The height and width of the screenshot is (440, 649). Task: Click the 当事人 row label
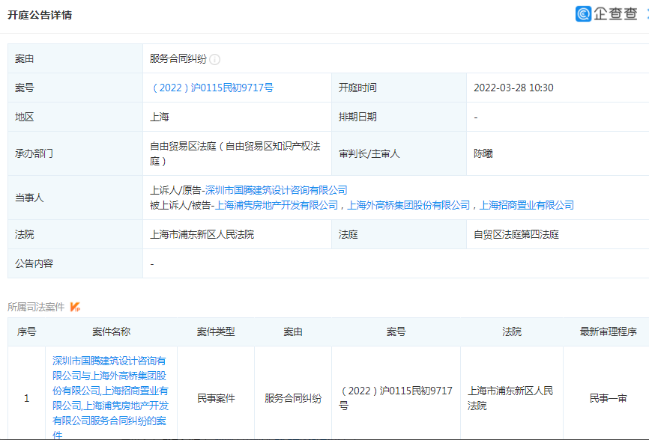[29, 198]
